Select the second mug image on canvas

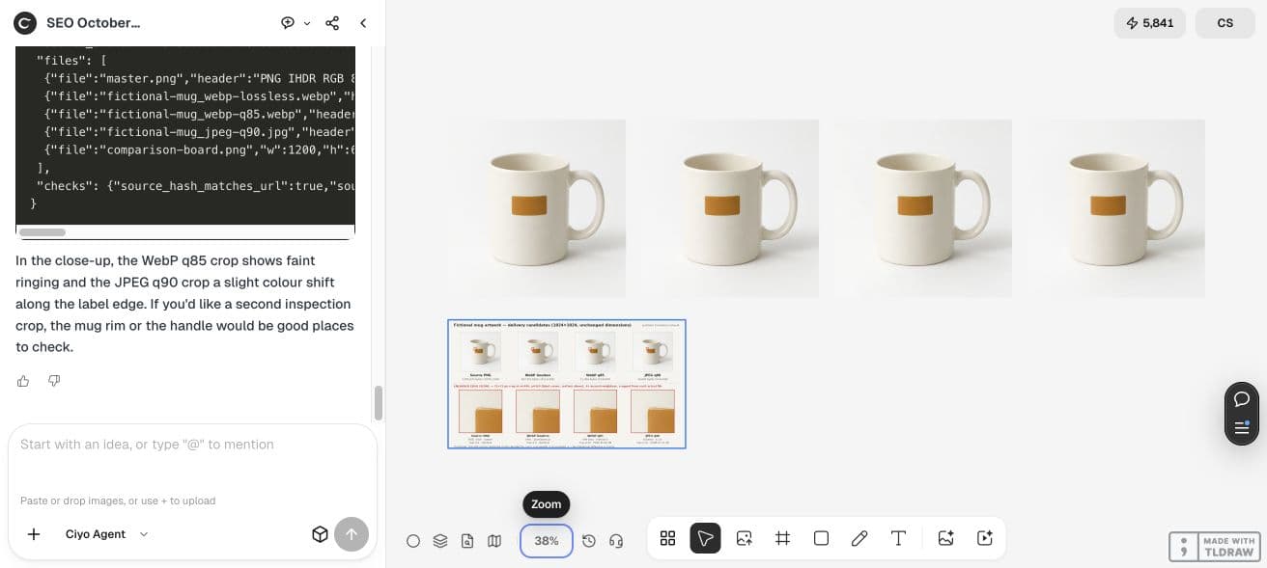tap(730, 208)
